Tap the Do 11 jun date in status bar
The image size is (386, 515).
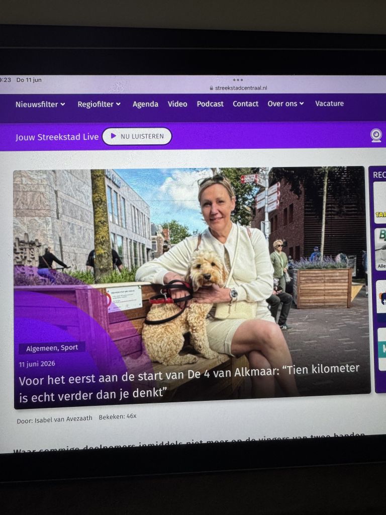[29, 80]
